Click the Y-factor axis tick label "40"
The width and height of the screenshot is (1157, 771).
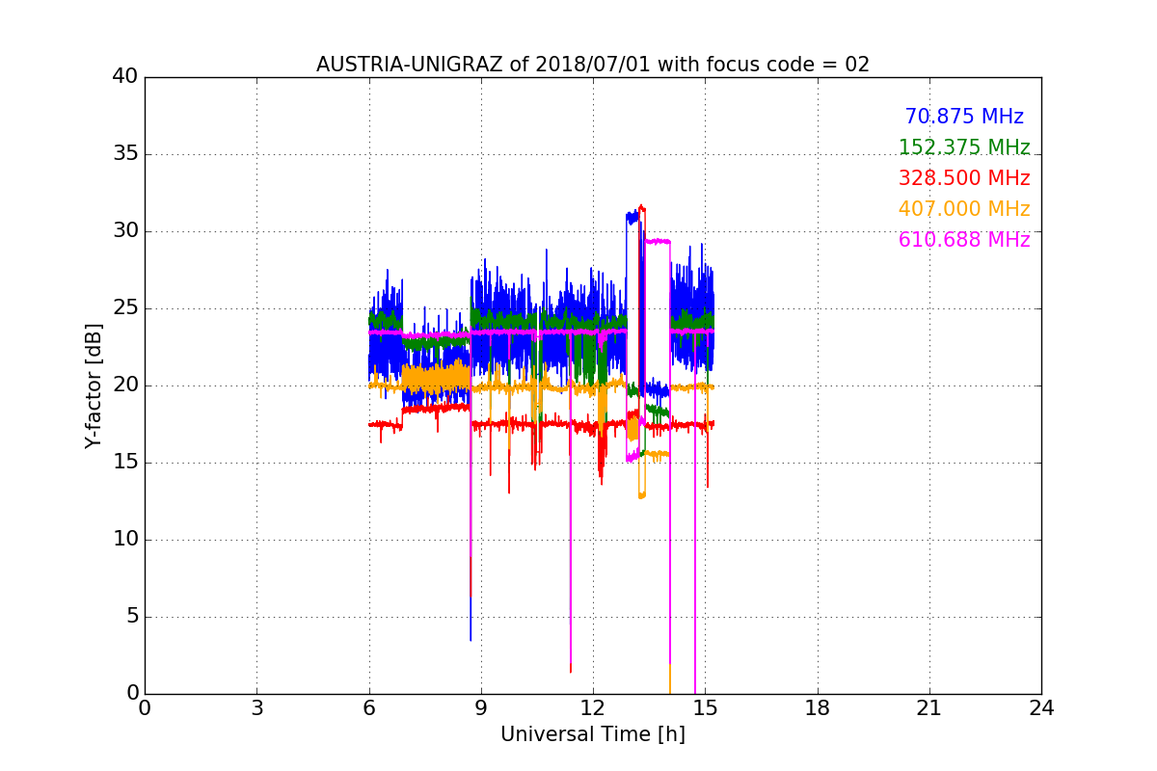coord(126,77)
